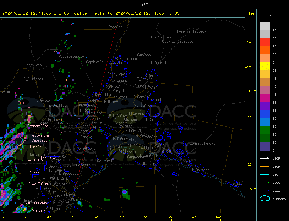The height and width of the screenshot is (221, 289).
Task: Pick the purple swatch above 36 label
Action: (x=265, y=106)
